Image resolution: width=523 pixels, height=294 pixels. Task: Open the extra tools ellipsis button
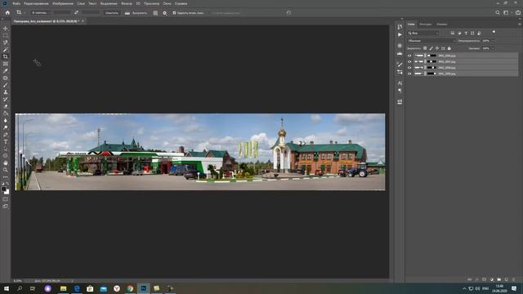tap(6, 177)
